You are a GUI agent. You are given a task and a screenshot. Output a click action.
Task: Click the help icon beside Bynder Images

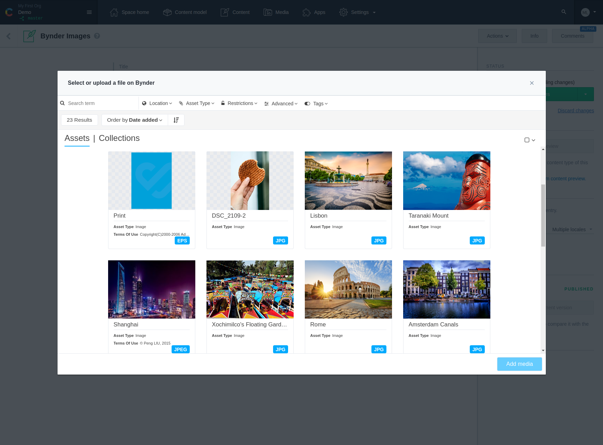click(x=97, y=36)
